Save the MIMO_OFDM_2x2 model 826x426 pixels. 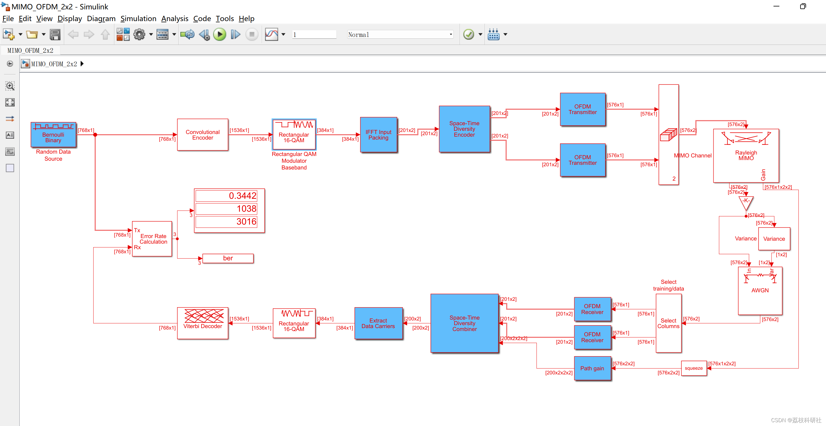(x=55, y=34)
